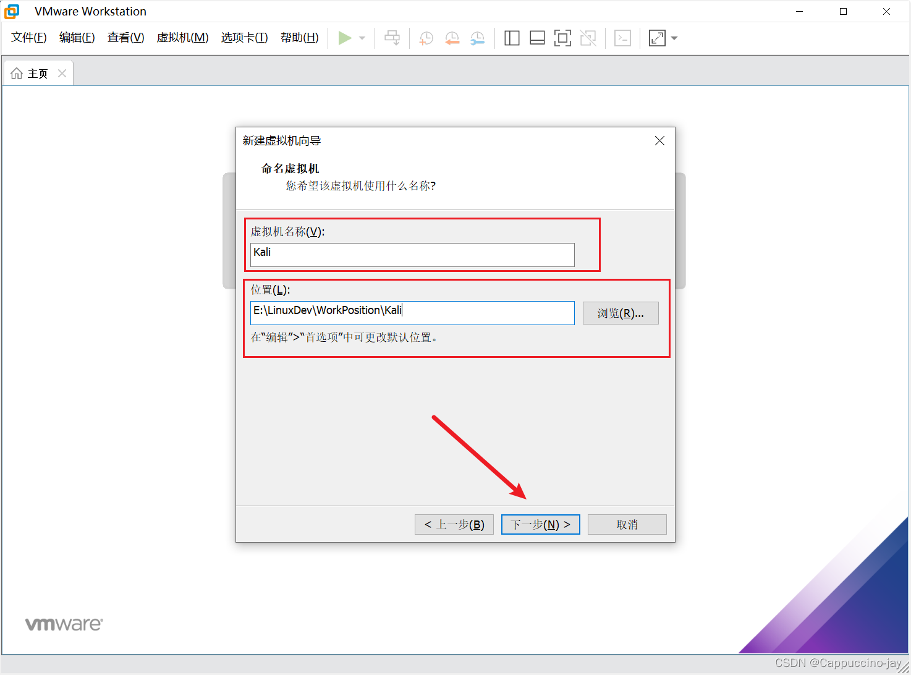Open the 帮助(H) menu

coord(300,38)
